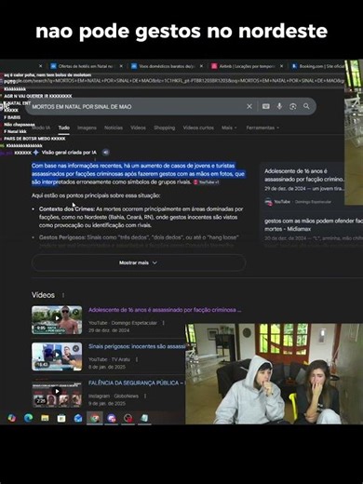Play the AI overview audio speaker icon

[x=106, y=153]
